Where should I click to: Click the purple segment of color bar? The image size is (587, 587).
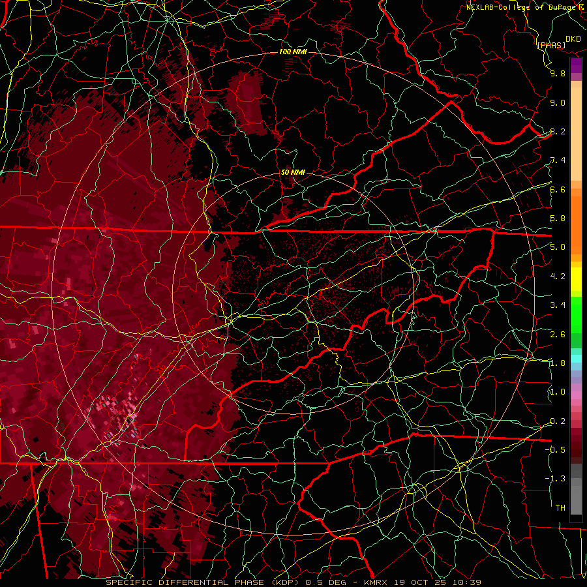(x=576, y=66)
